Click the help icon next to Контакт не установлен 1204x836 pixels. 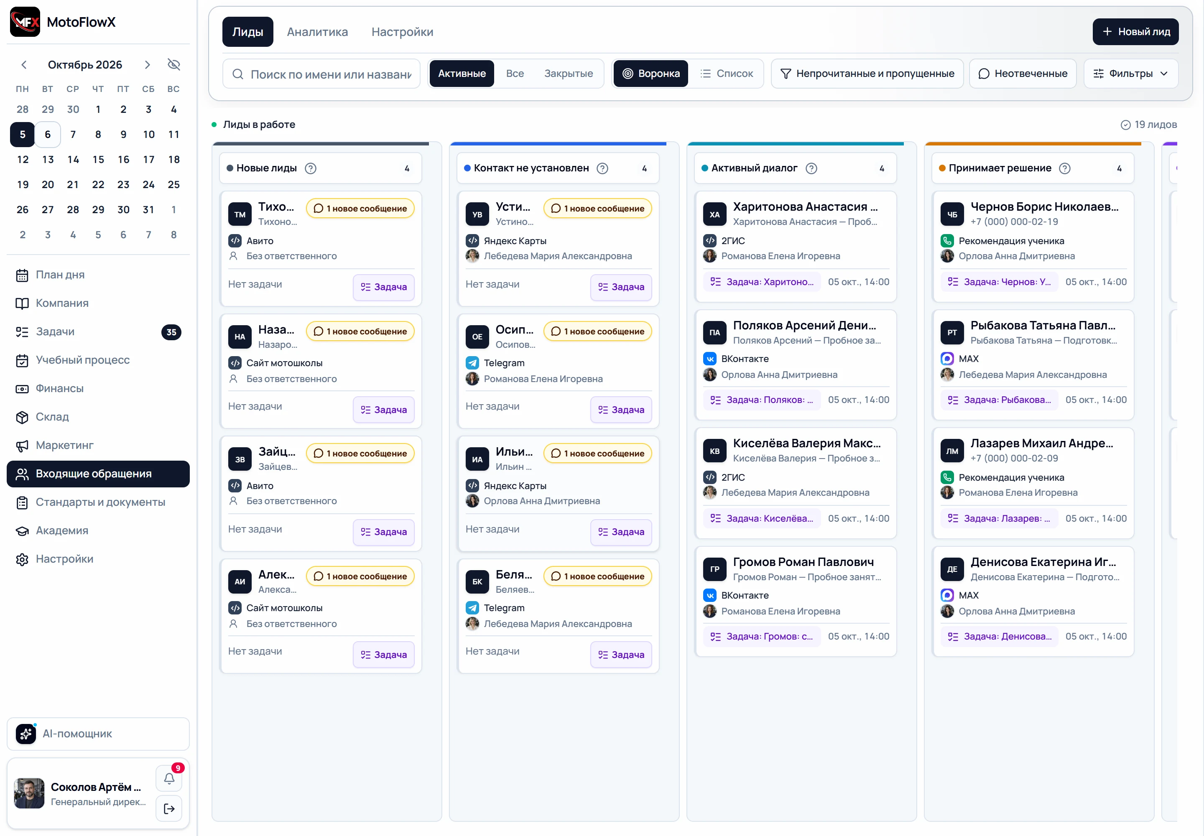click(602, 168)
